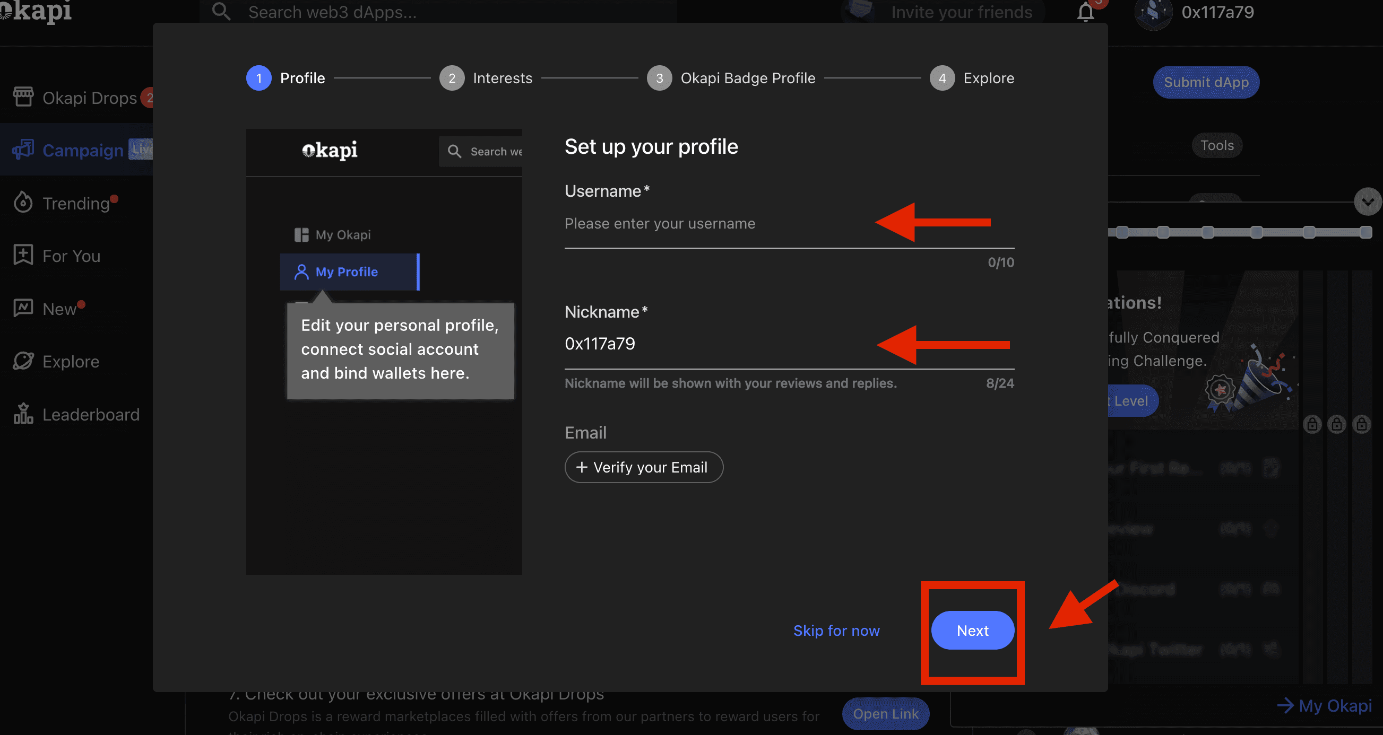Click the okapi logo in preview panel
The height and width of the screenshot is (735, 1383).
pyautogui.click(x=330, y=150)
